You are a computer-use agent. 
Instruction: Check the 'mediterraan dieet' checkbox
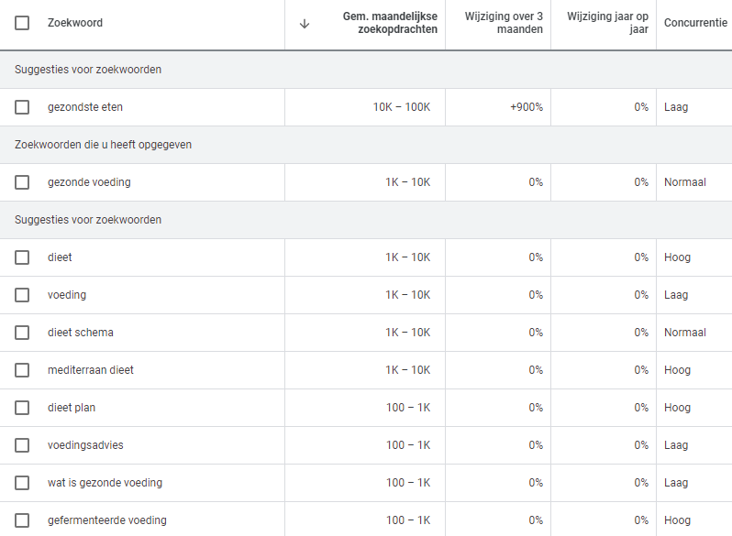tap(22, 370)
